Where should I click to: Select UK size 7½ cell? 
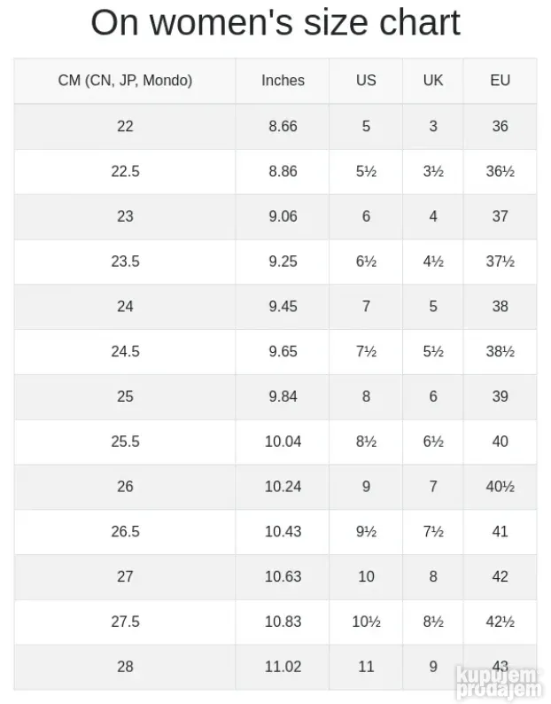click(x=433, y=532)
